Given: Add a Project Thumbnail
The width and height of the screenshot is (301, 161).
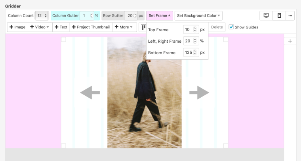Looking at the screenshot, I should pyautogui.click(x=91, y=27).
